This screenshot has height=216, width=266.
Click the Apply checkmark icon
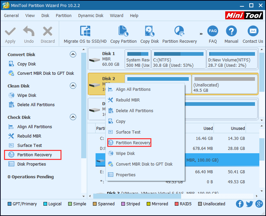(x=10, y=31)
